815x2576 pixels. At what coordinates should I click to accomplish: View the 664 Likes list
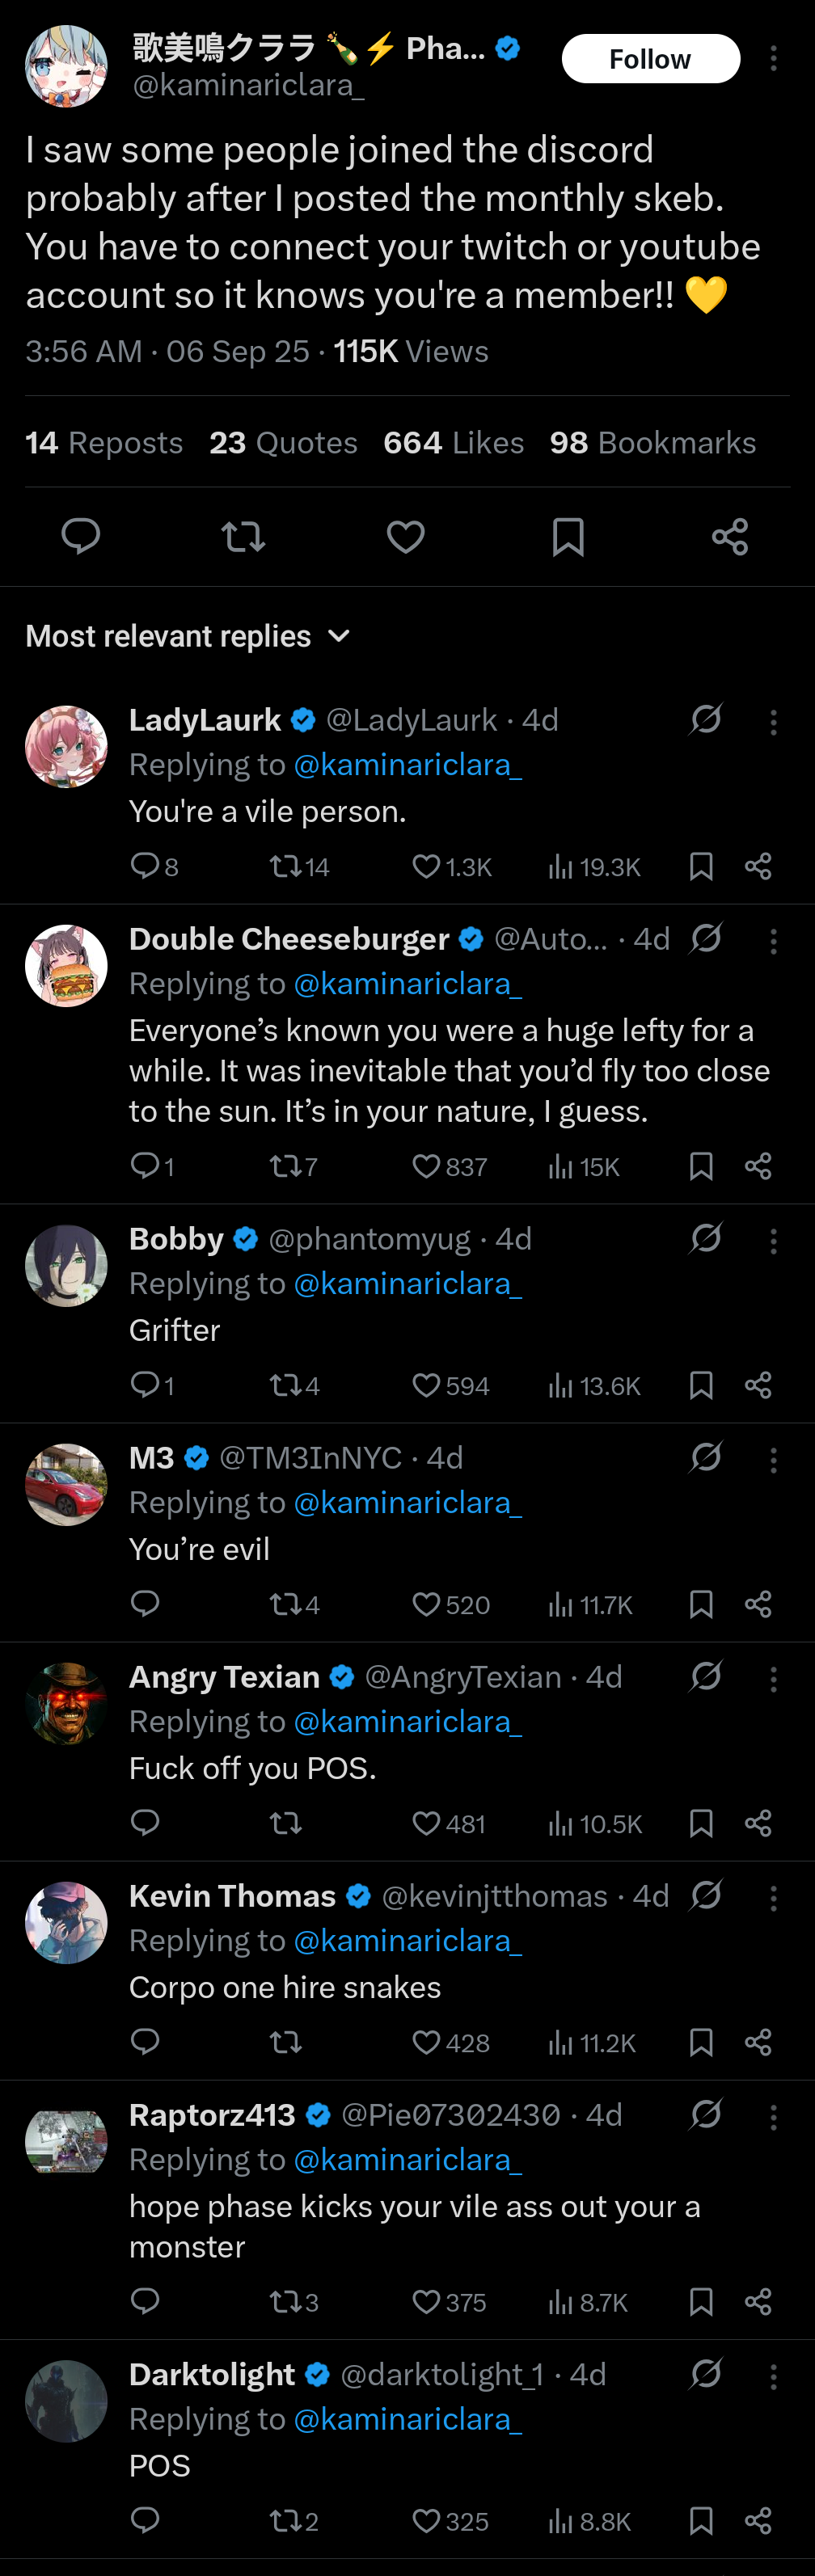[453, 443]
